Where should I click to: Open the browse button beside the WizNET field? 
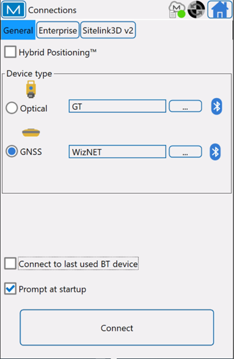[x=186, y=152]
